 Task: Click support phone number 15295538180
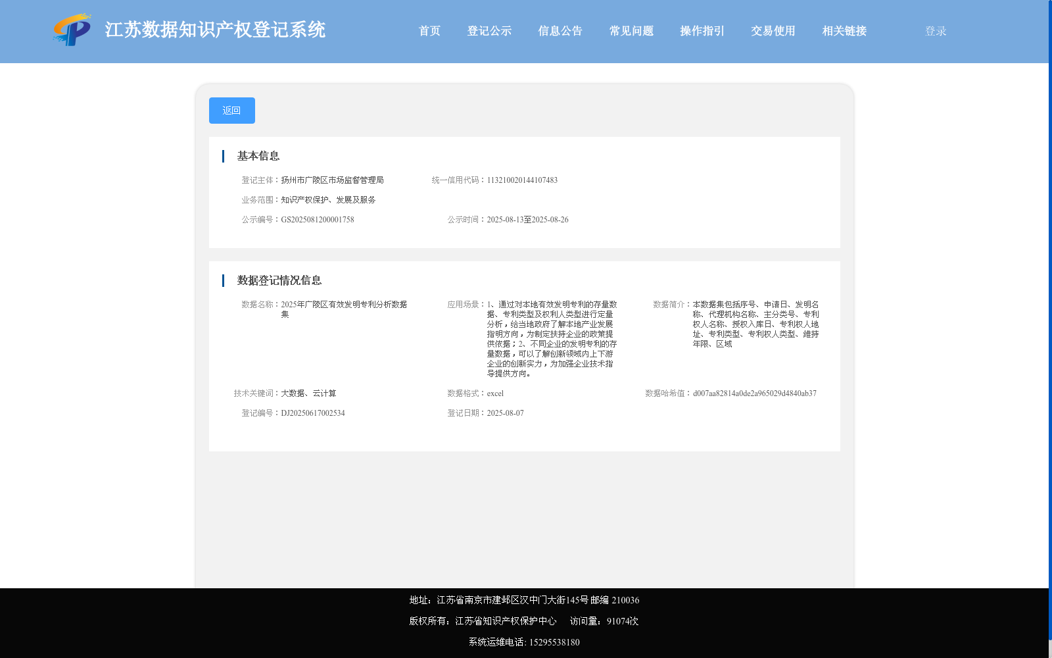coord(554,642)
